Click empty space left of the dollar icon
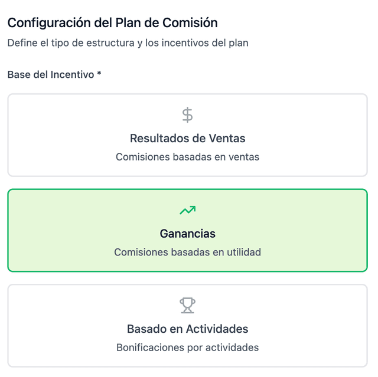 tap(89, 114)
